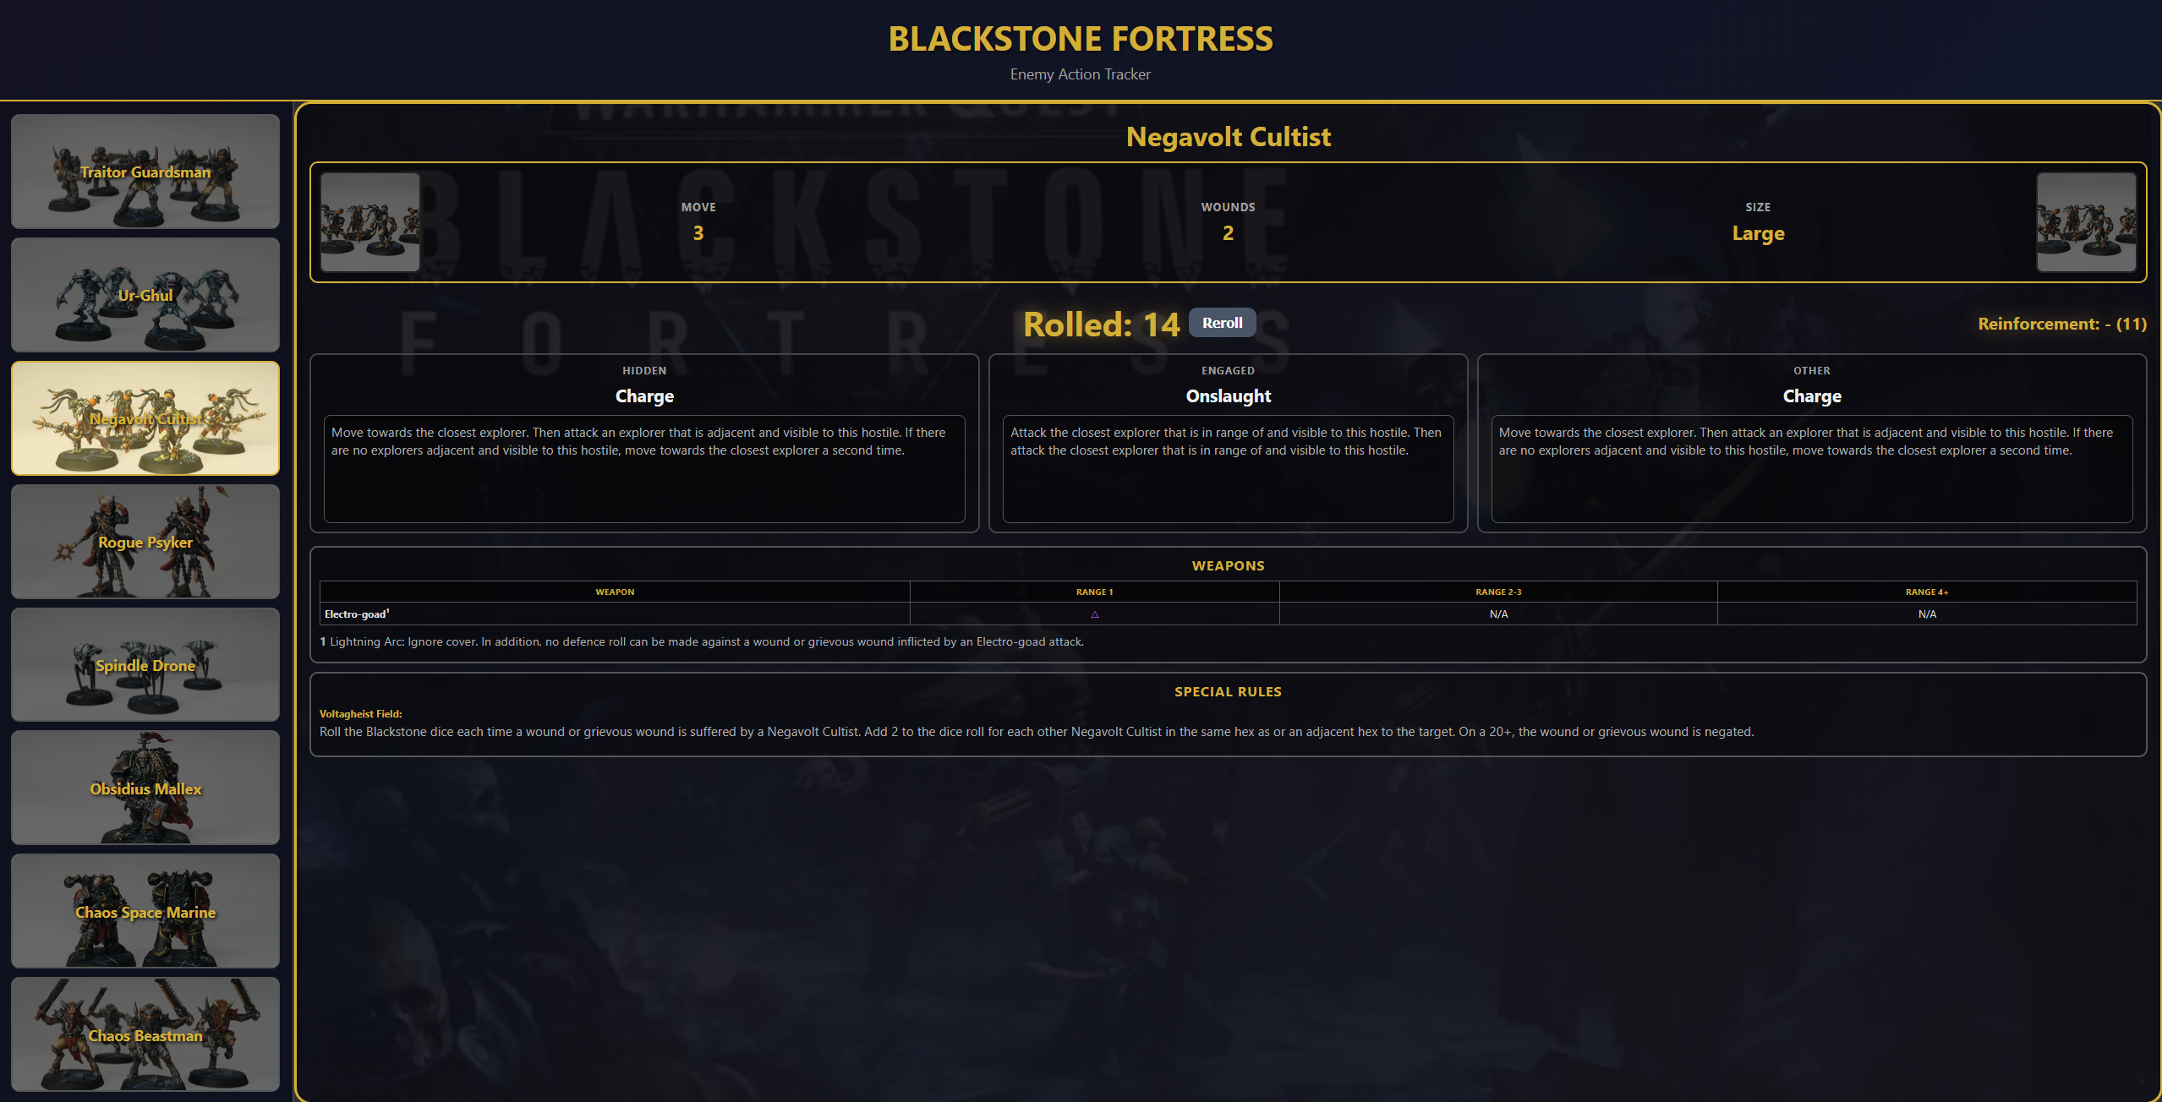This screenshot has height=1102, width=2162.
Task: Click the Engaged Onslaught action heading
Action: click(x=1228, y=396)
